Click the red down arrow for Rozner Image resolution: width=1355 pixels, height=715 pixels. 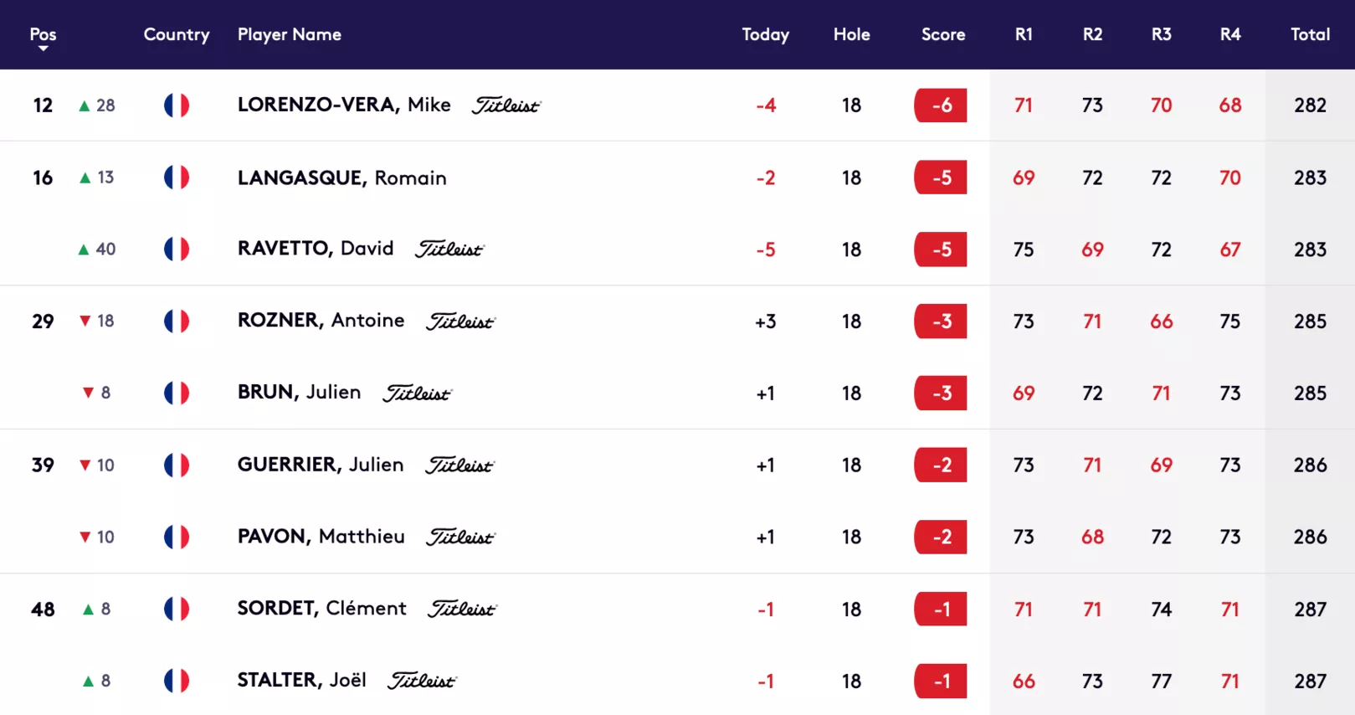[x=85, y=321]
